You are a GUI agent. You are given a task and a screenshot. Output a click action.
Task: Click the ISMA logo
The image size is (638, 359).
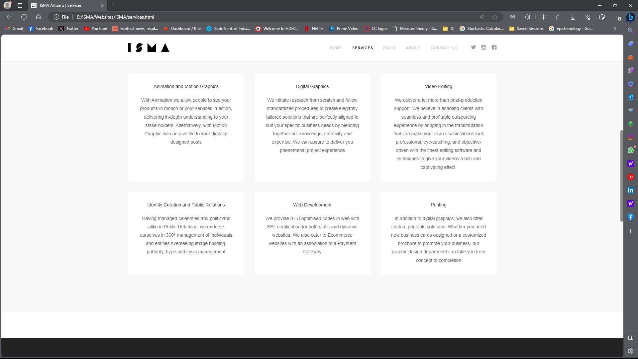point(149,48)
